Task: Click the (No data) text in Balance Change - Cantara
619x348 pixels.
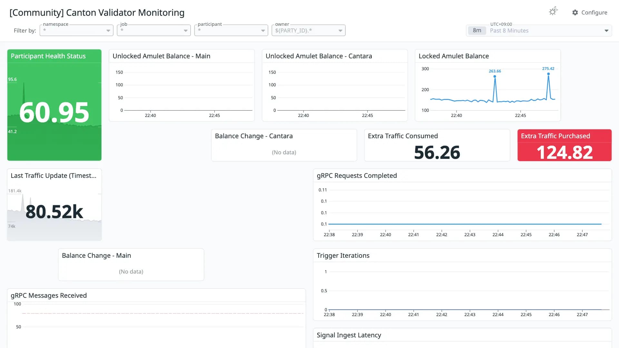Action: click(x=284, y=152)
